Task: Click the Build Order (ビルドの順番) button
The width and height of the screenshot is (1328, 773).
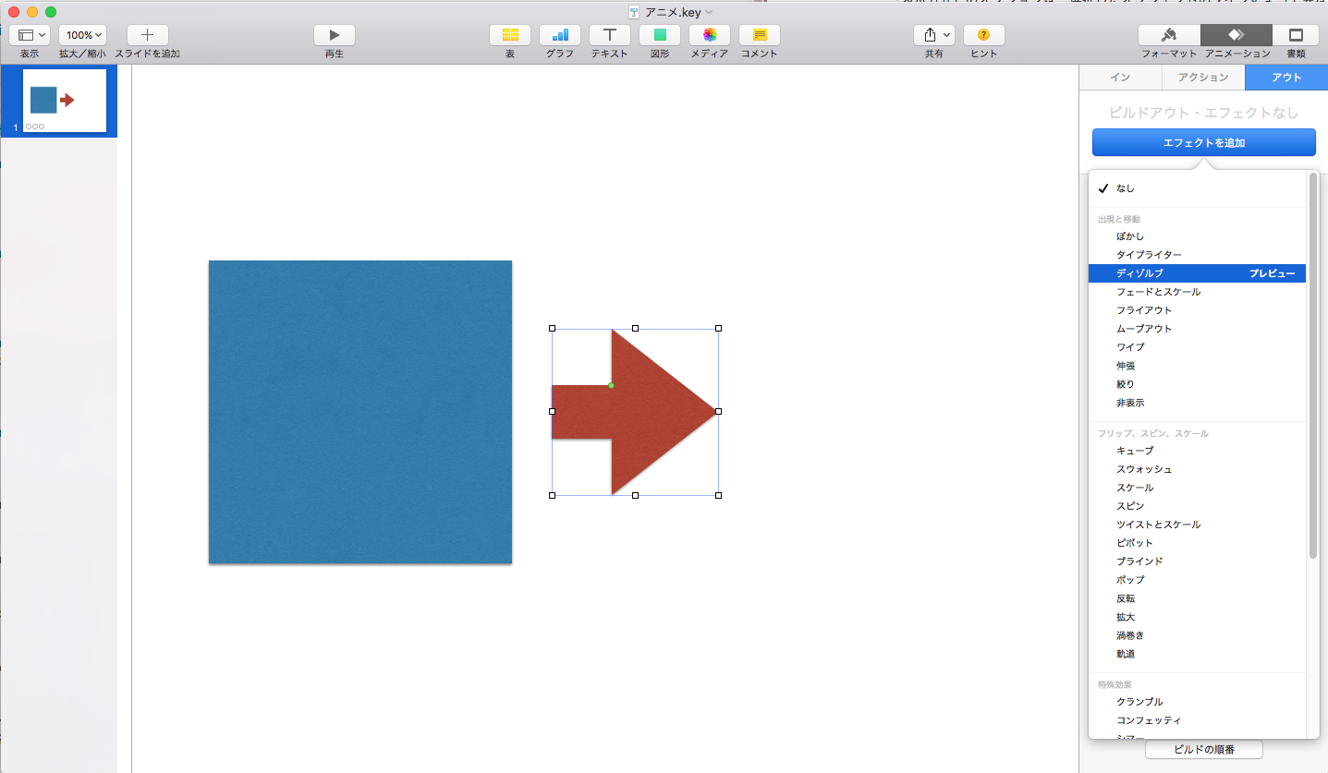Action: pyautogui.click(x=1203, y=750)
